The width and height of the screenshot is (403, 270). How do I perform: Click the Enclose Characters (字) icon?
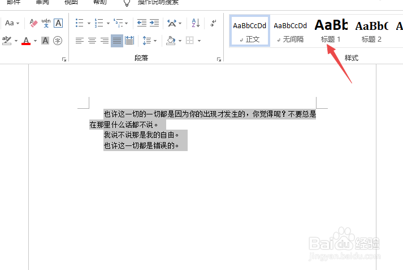click(58, 41)
